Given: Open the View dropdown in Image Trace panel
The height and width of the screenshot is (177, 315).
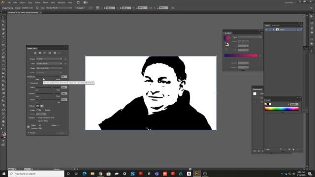Looking at the screenshot, I should (x=49, y=63).
